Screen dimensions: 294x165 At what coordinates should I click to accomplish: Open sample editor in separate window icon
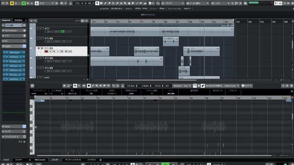[283, 86]
